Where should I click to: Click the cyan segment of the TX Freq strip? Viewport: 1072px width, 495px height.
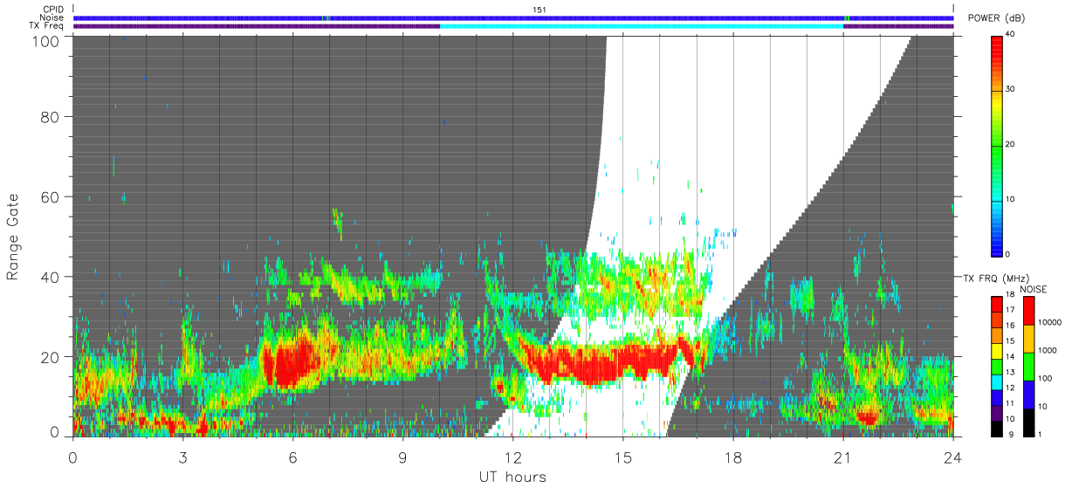pos(642,26)
